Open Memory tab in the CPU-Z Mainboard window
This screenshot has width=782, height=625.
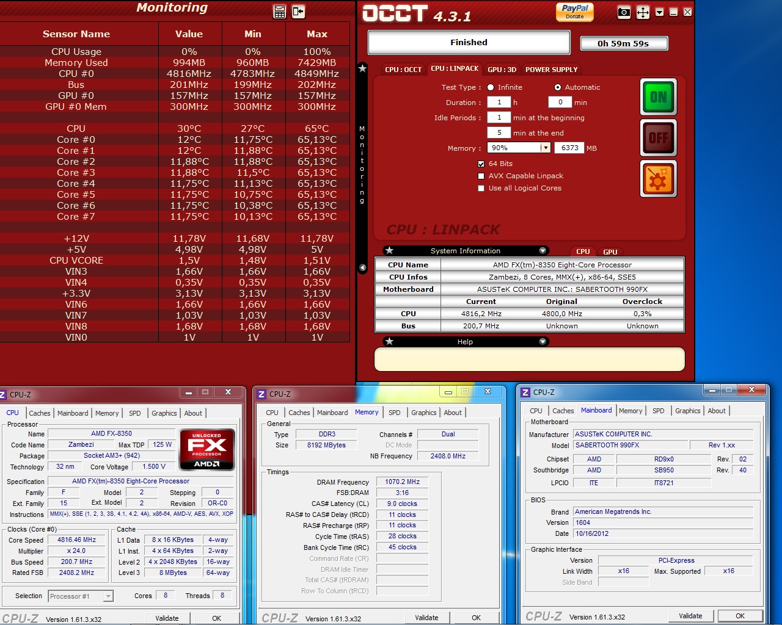[630, 411]
